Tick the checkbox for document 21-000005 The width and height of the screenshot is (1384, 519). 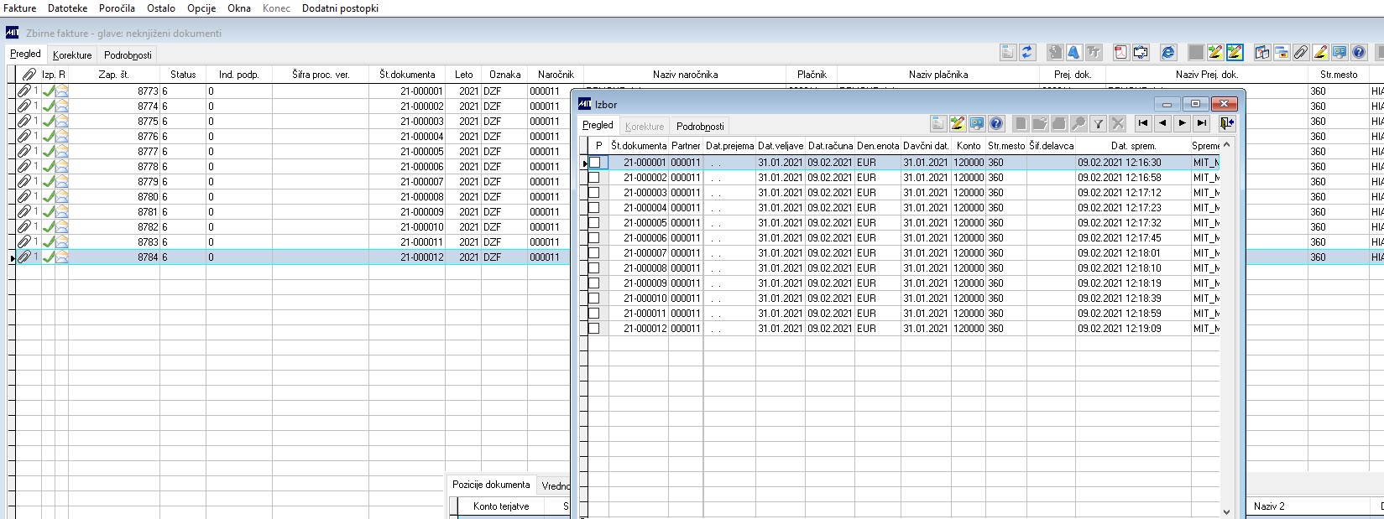(594, 223)
